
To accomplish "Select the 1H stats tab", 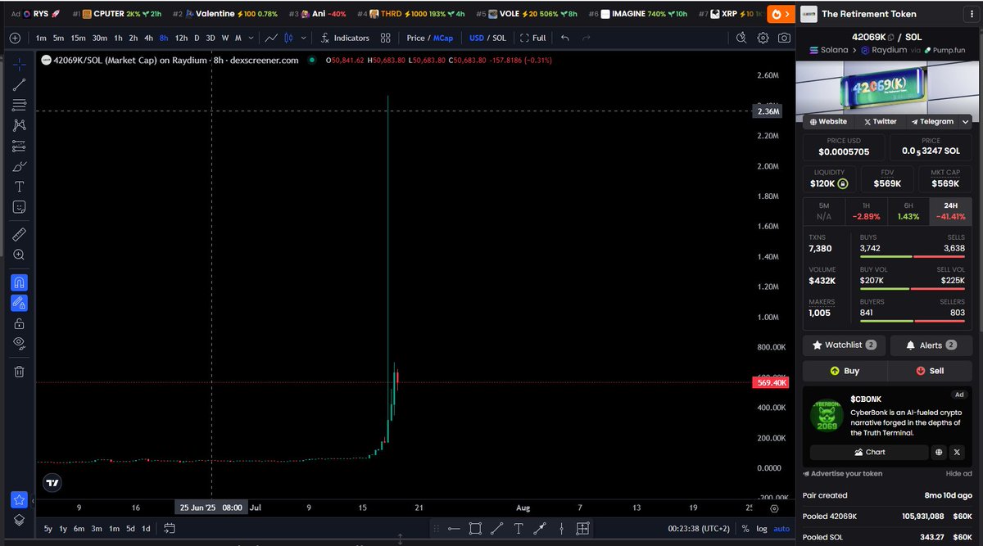I will (x=866, y=210).
